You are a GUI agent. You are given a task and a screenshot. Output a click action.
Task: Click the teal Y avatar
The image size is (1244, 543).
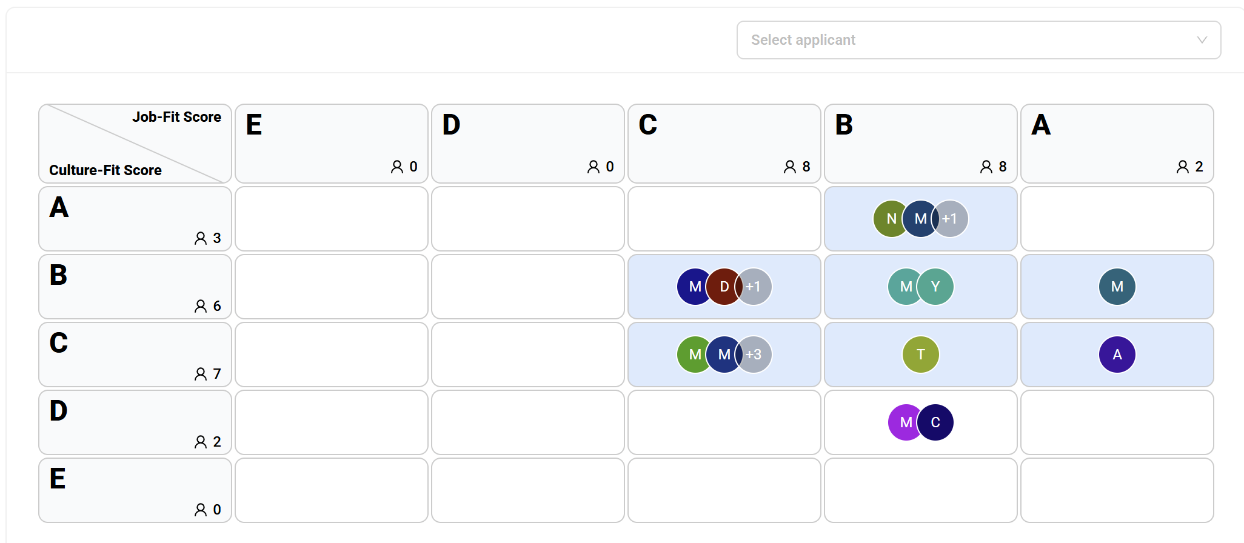pos(935,287)
